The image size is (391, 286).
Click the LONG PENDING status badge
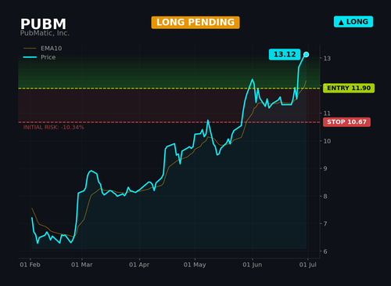(x=195, y=23)
